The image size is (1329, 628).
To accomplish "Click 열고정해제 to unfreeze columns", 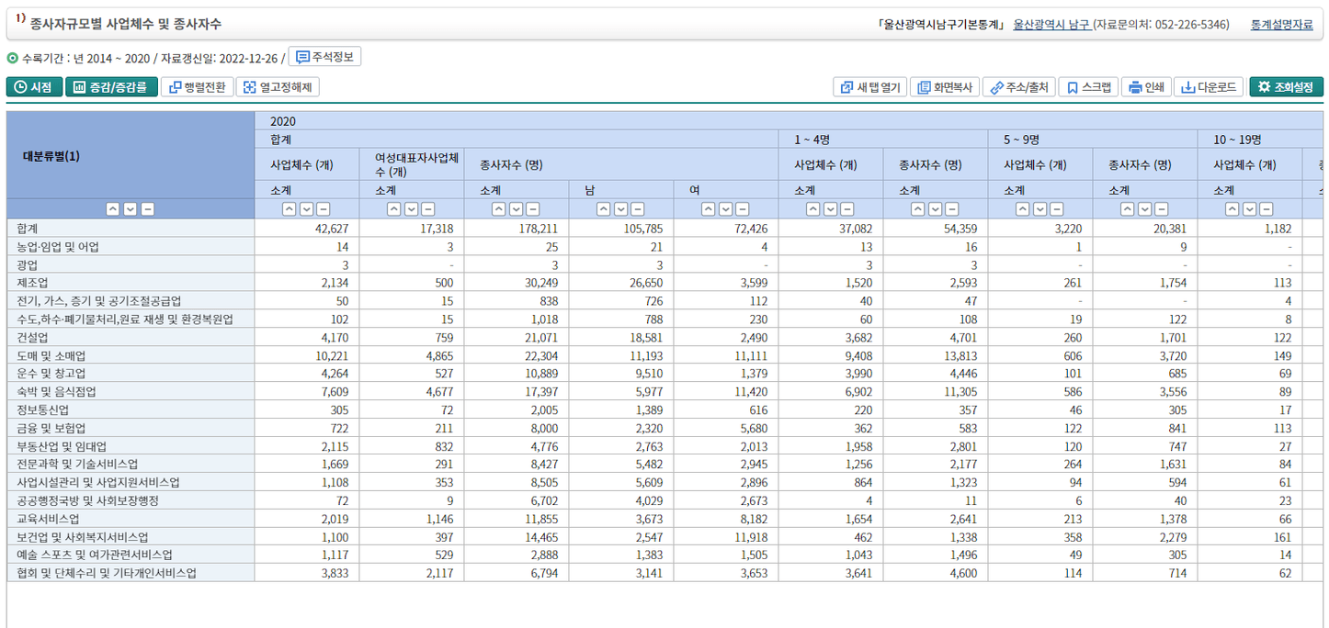I will pyautogui.click(x=278, y=87).
